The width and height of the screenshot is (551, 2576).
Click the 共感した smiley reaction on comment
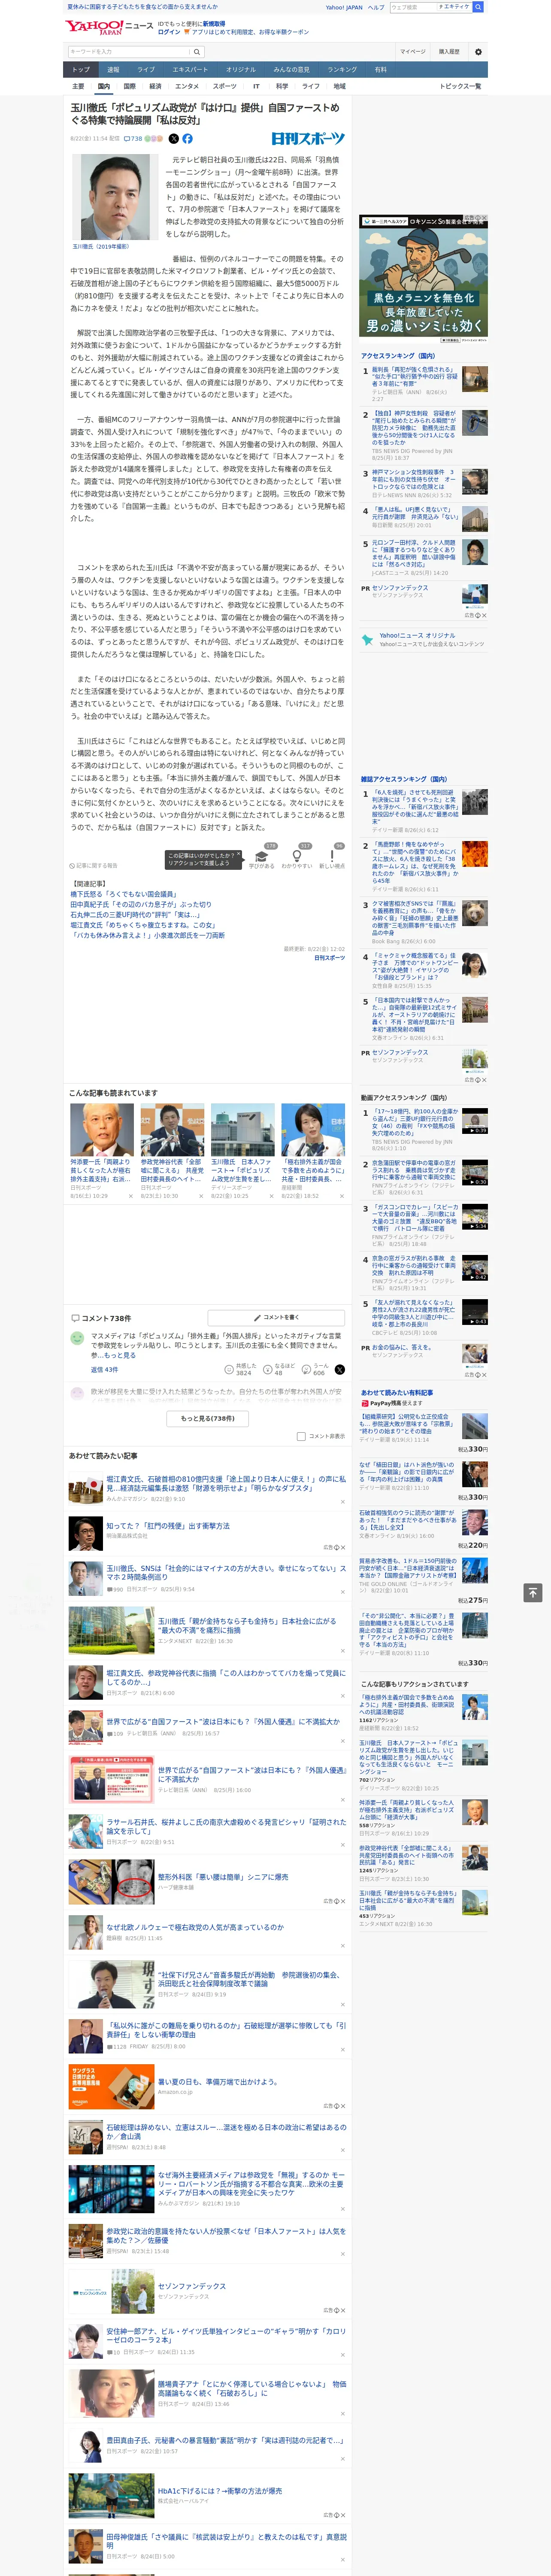tap(242, 1369)
